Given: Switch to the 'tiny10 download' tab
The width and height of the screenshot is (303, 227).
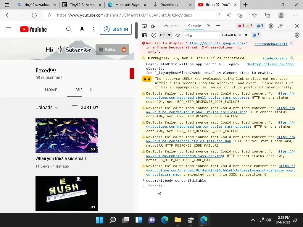Looking at the screenshot, I should (x=37, y=5).
